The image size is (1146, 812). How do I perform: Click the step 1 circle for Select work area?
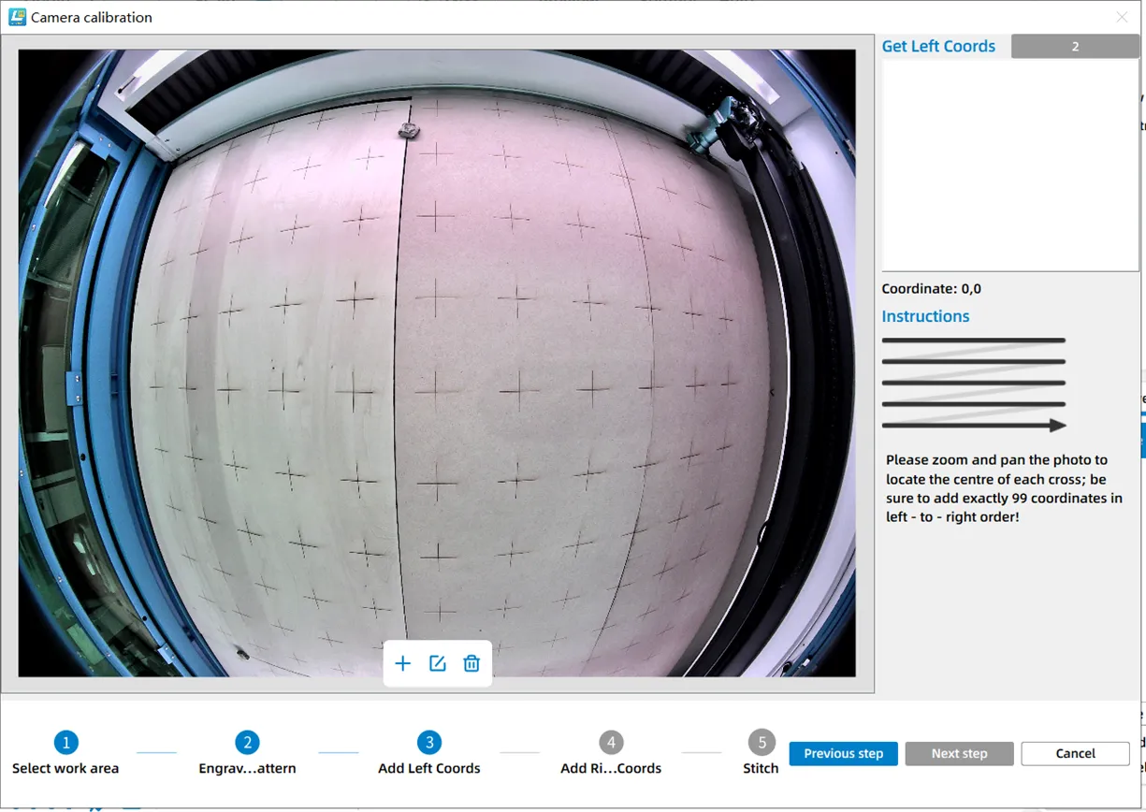(x=65, y=743)
